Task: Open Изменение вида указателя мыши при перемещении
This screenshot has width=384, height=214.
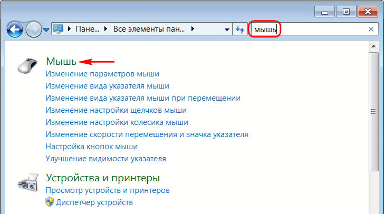Action: tap(143, 98)
